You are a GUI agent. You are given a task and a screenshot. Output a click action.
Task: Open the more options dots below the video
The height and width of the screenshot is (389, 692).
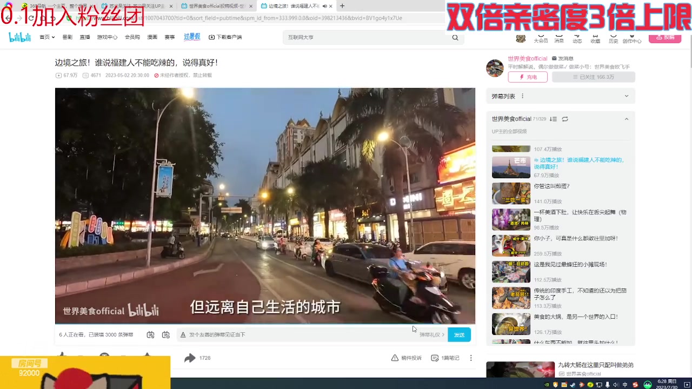pyautogui.click(x=471, y=358)
